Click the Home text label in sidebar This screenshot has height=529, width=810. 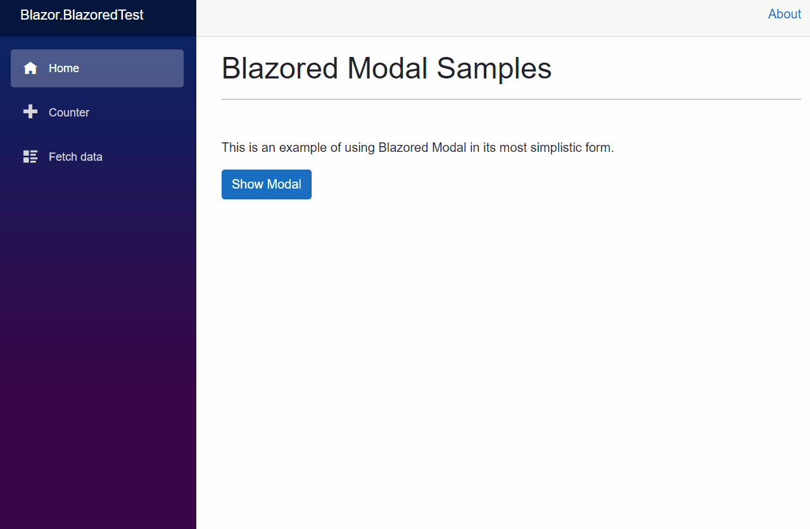point(64,68)
